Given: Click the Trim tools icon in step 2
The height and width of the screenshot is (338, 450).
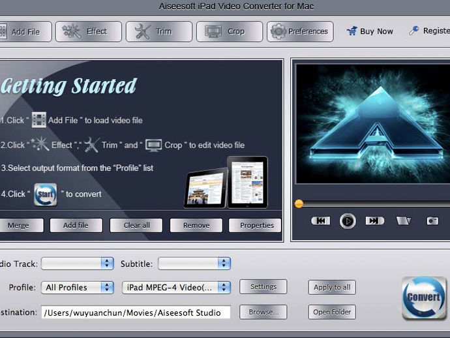Looking at the screenshot, I should (92, 144).
